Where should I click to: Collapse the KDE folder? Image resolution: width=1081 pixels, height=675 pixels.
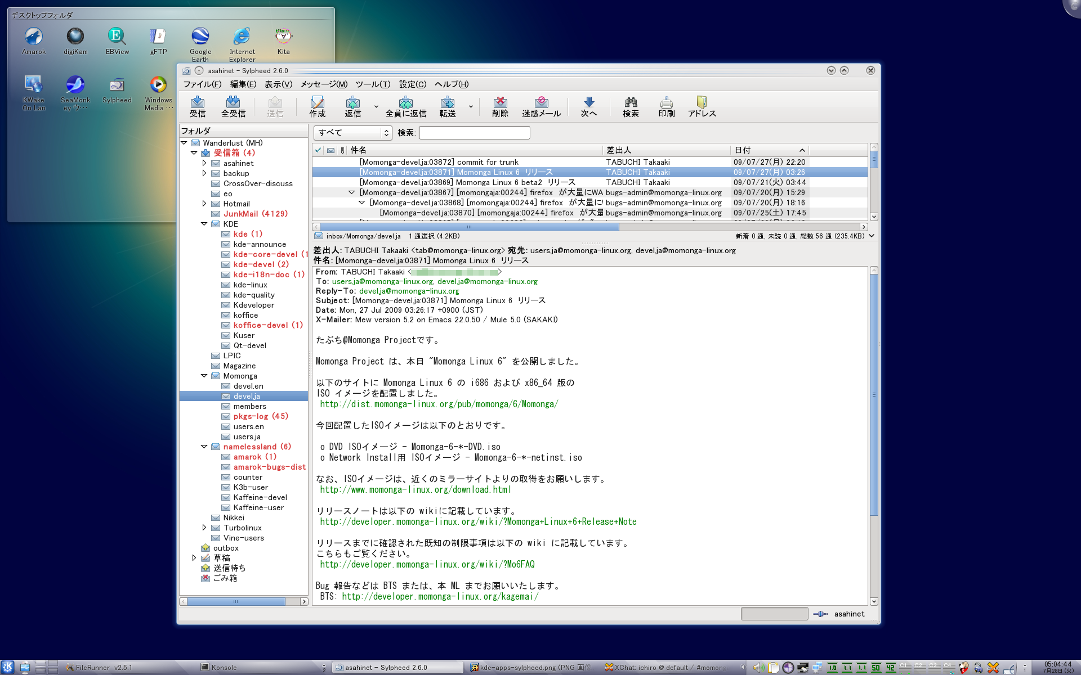tap(204, 224)
